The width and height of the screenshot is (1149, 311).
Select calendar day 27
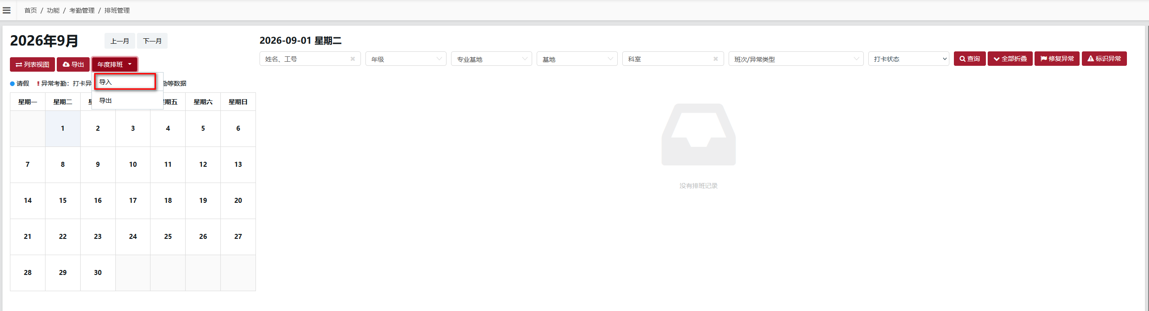coord(238,237)
